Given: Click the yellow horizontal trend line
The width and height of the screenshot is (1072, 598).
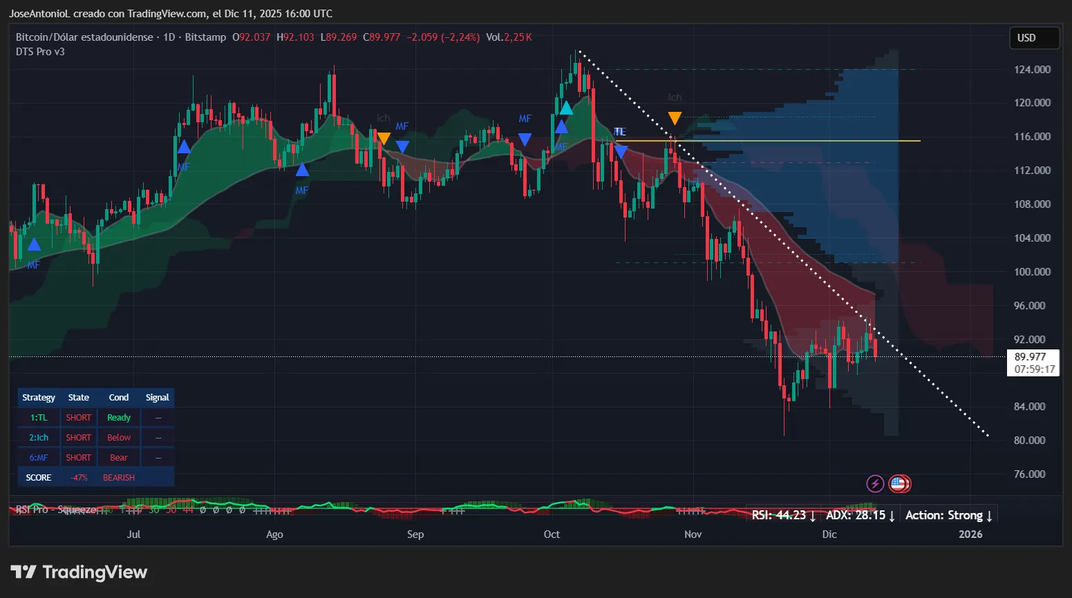Looking at the screenshot, I should coord(795,140).
